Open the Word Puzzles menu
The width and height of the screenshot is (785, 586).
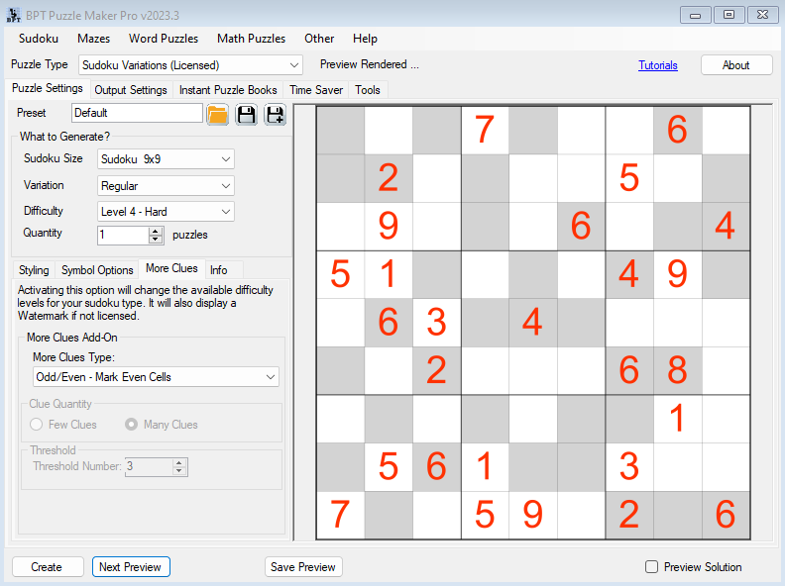(x=164, y=39)
